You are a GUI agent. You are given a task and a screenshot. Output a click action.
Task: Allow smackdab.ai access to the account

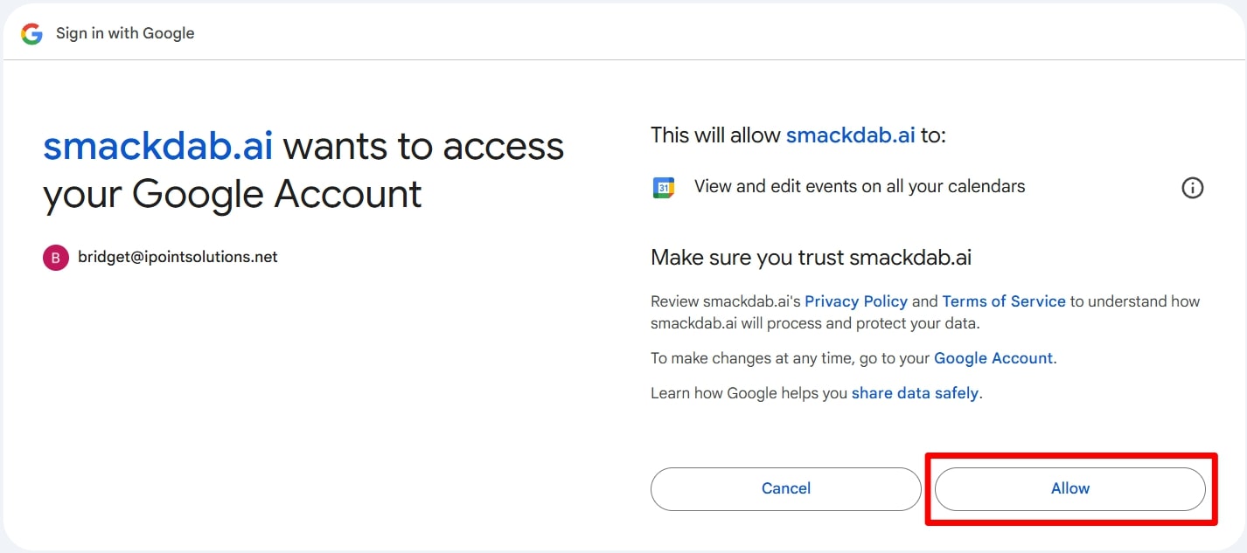pyautogui.click(x=1070, y=488)
